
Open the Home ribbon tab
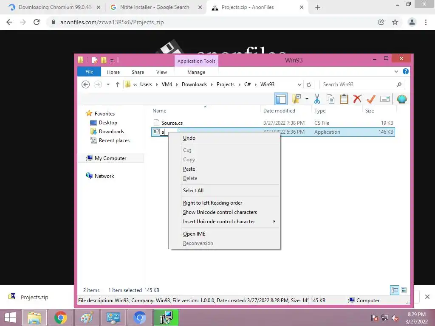tap(113, 72)
